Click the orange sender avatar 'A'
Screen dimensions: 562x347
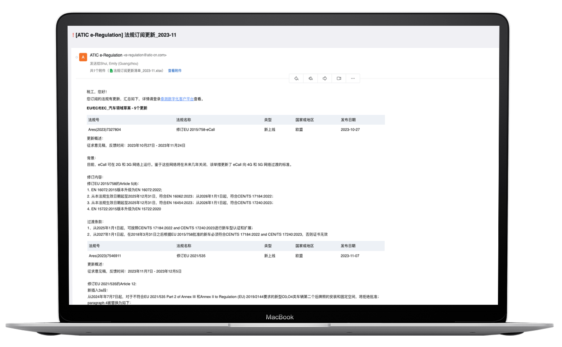tap(83, 57)
